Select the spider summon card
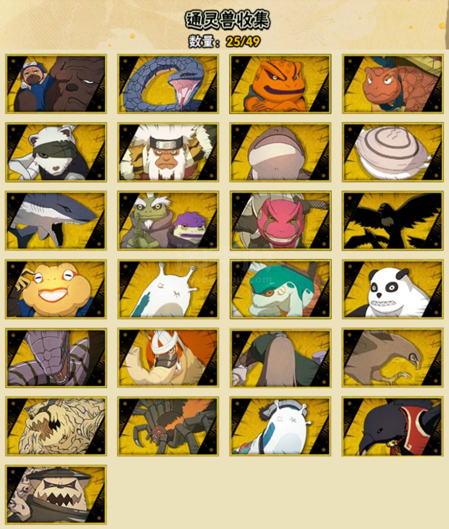Screen dimensions: 449x529 coord(168,426)
